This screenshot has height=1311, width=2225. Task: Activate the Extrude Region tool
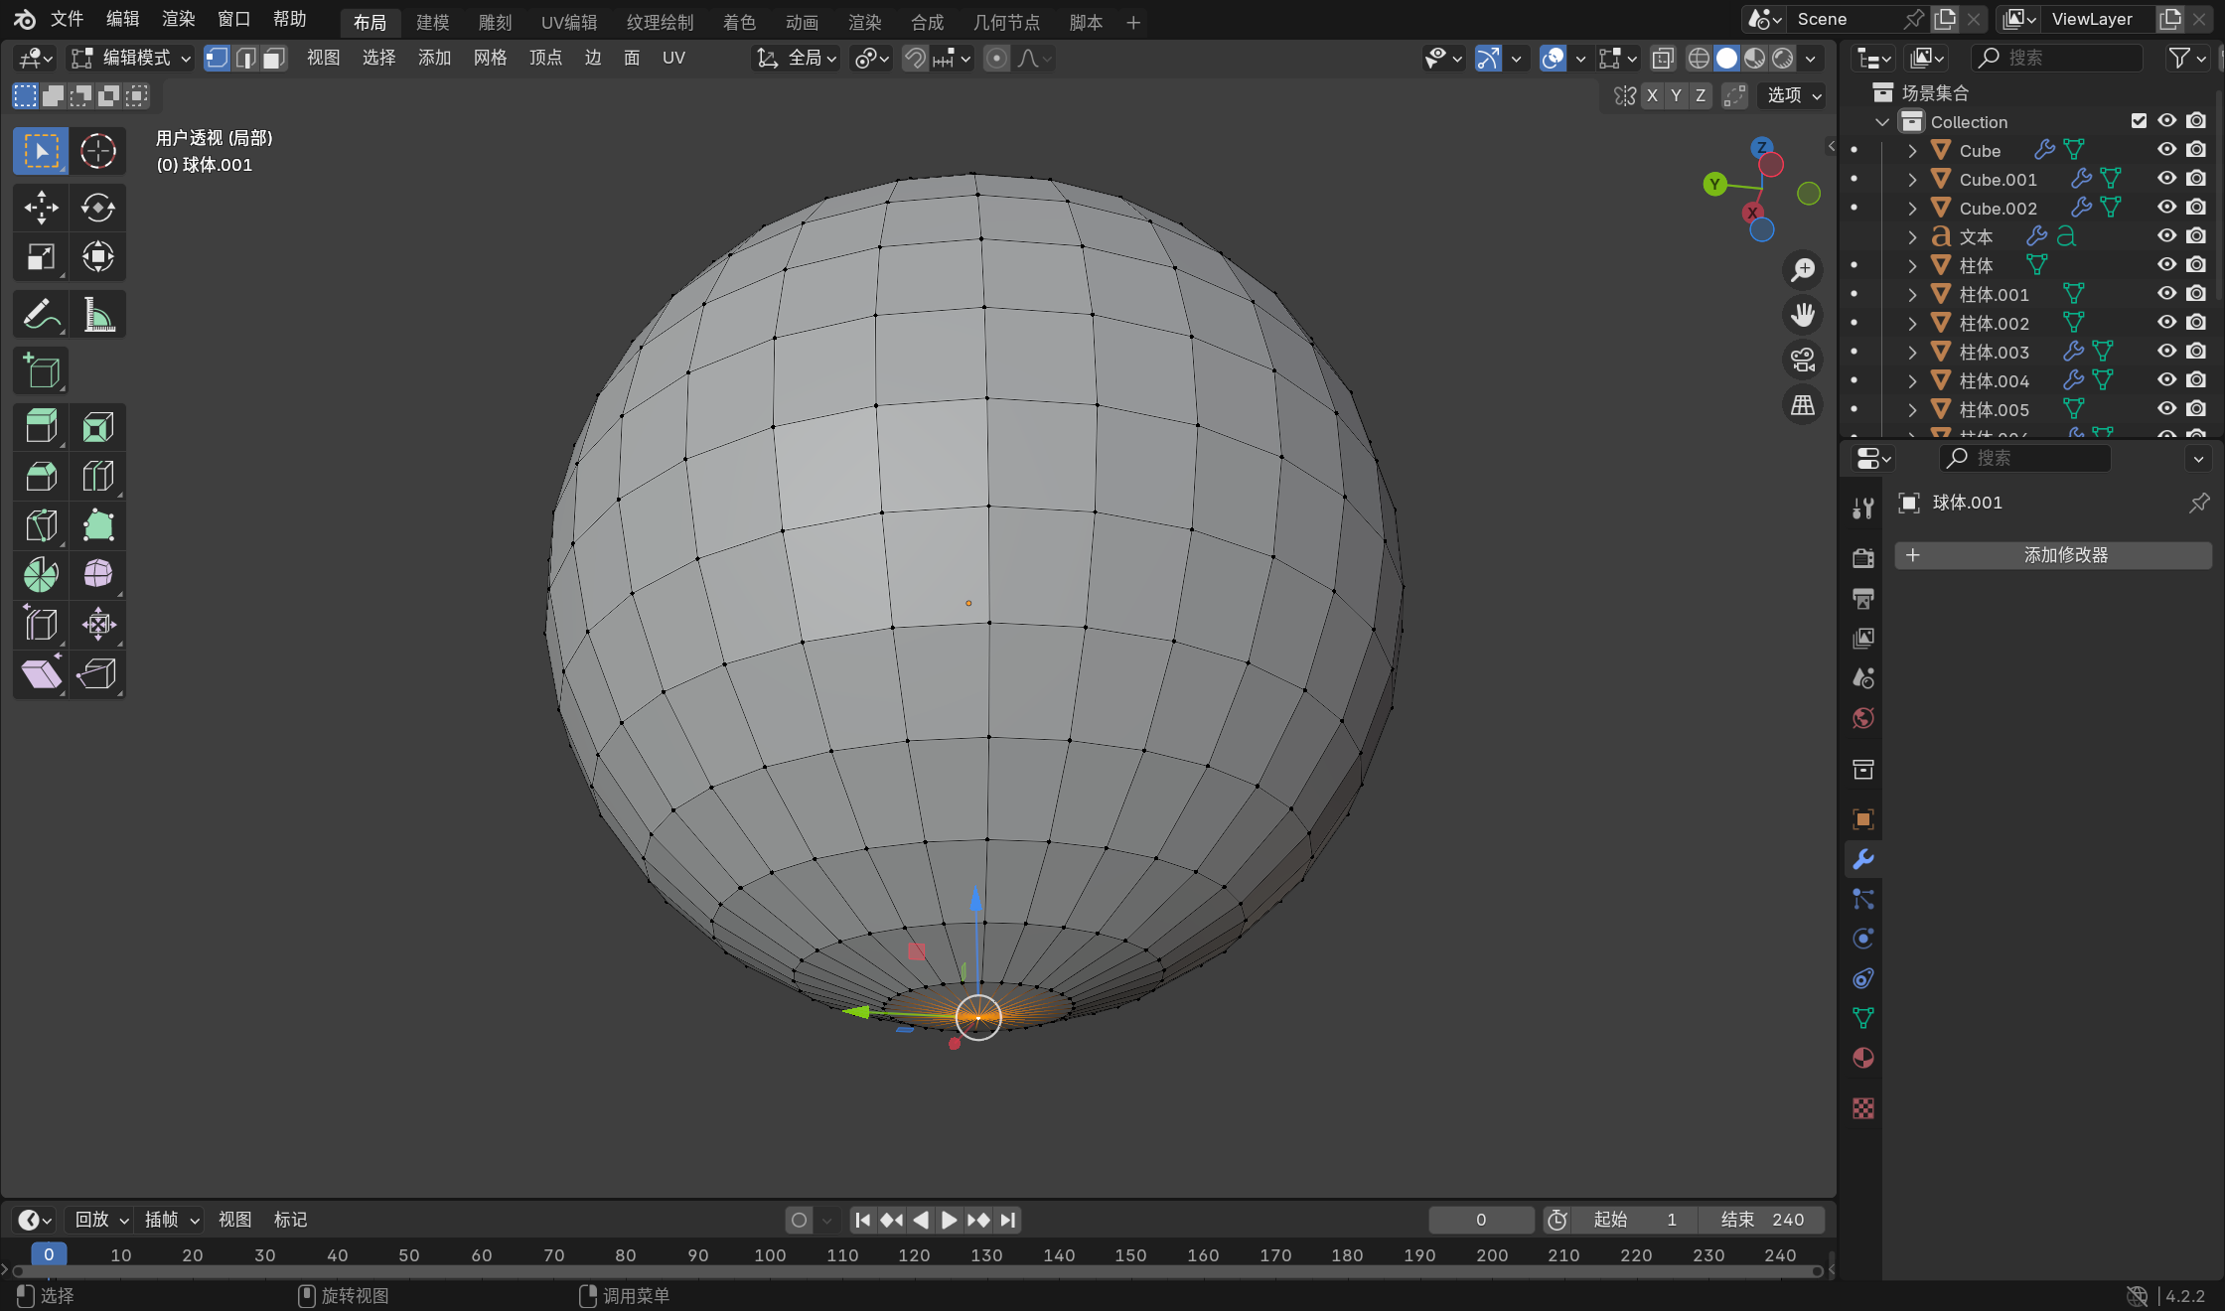pyautogui.click(x=41, y=427)
